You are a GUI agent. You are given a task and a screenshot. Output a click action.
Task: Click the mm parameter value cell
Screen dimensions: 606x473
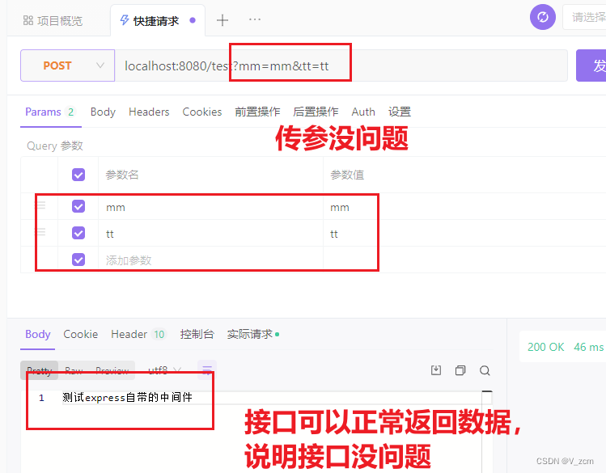pyautogui.click(x=464, y=207)
